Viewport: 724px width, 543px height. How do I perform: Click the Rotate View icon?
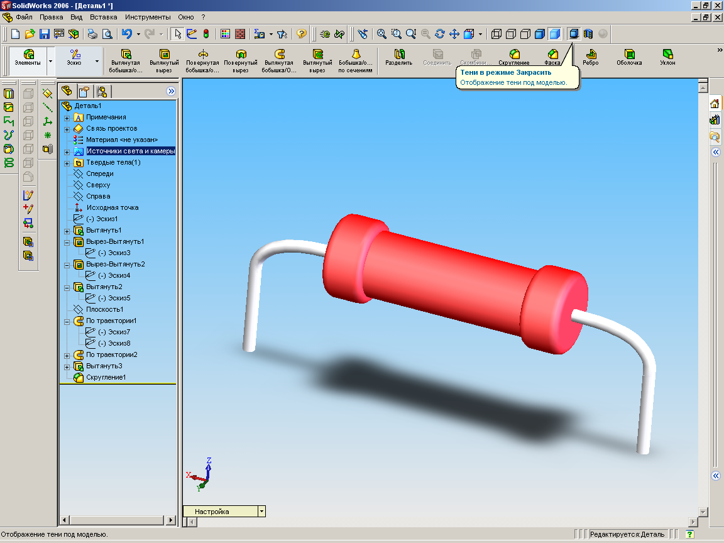(440, 34)
